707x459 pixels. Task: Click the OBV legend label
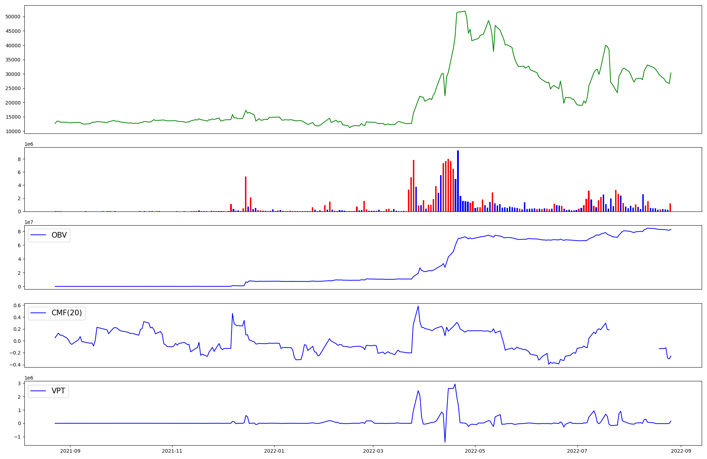tap(59, 235)
